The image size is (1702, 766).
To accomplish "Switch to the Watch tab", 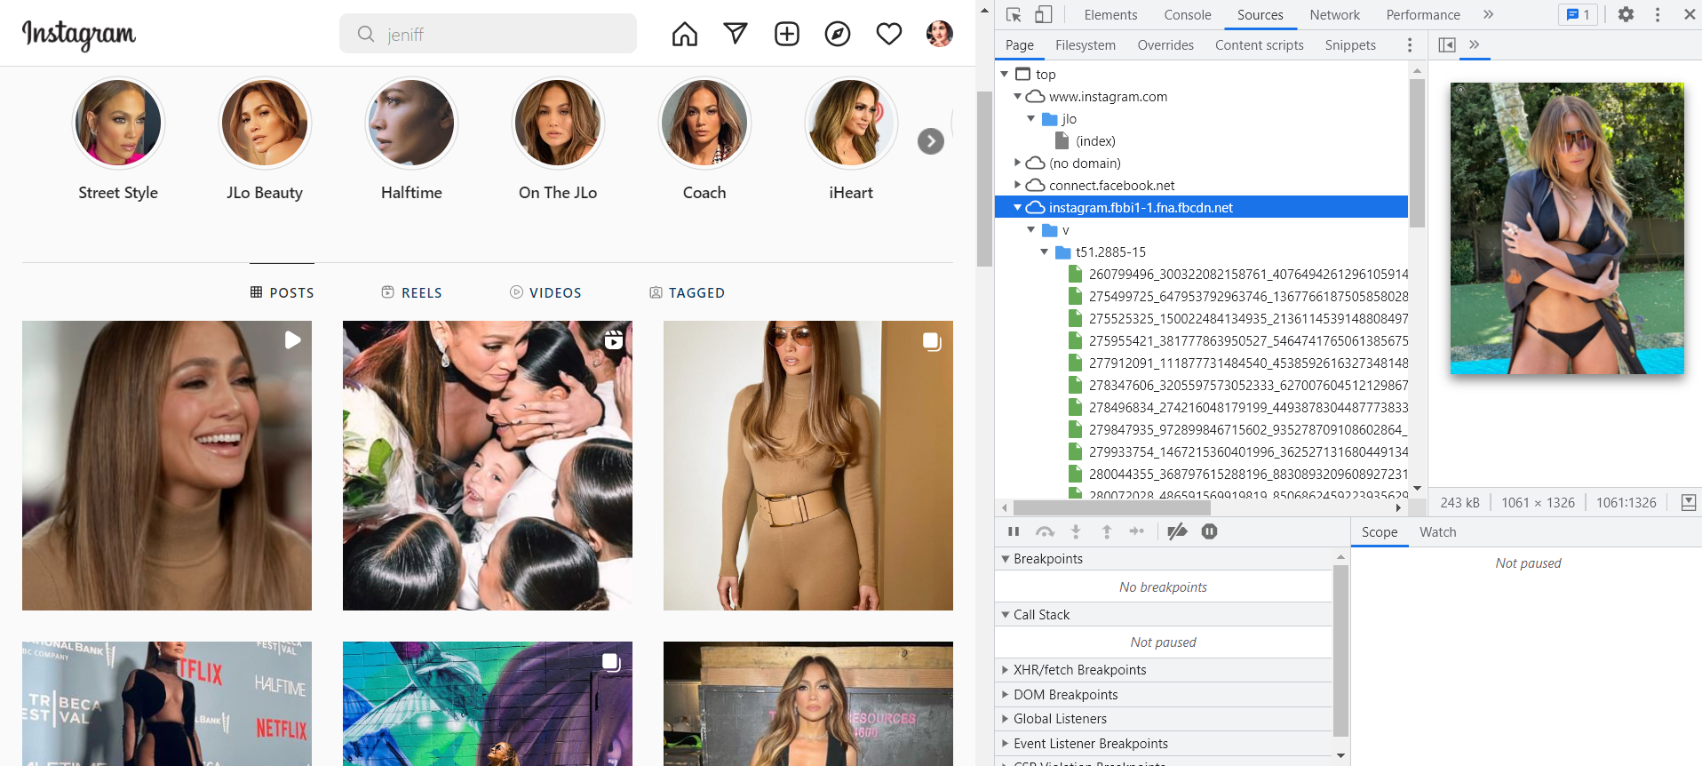I will (x=1437, y=531).
